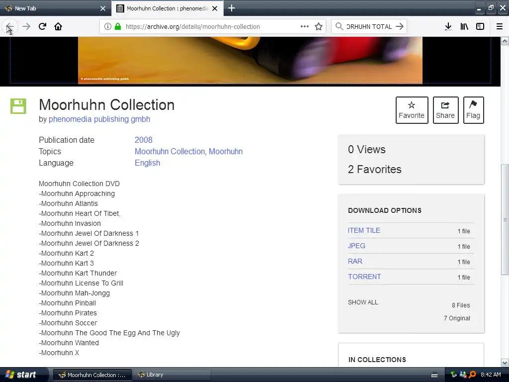Viewport: 509px width, 382px height.
Task: Open the Moorhuhn topic link
Action: (x=226, y=151)
